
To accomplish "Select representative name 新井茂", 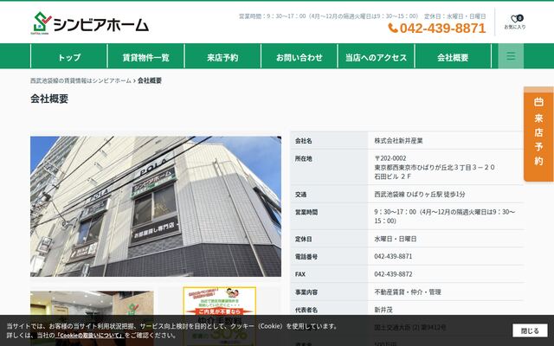I will pos(383,310).
